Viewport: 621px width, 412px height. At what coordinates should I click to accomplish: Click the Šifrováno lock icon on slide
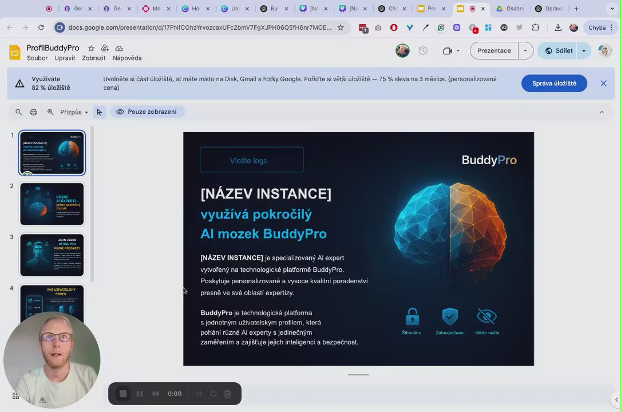[412, 316]
